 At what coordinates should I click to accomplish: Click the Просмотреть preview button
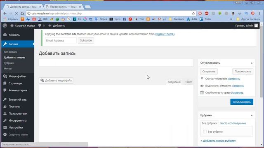click(243, 72)
